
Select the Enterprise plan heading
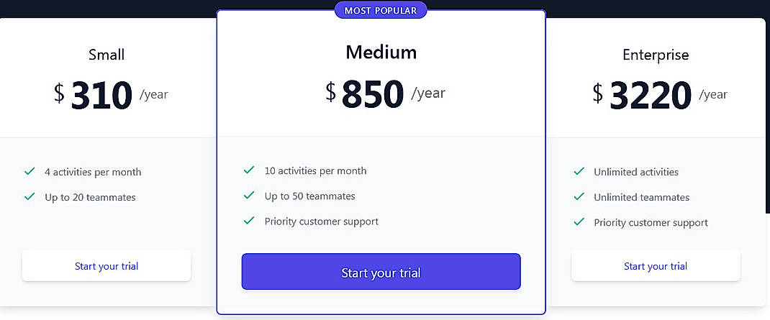[x=656, y=55]
